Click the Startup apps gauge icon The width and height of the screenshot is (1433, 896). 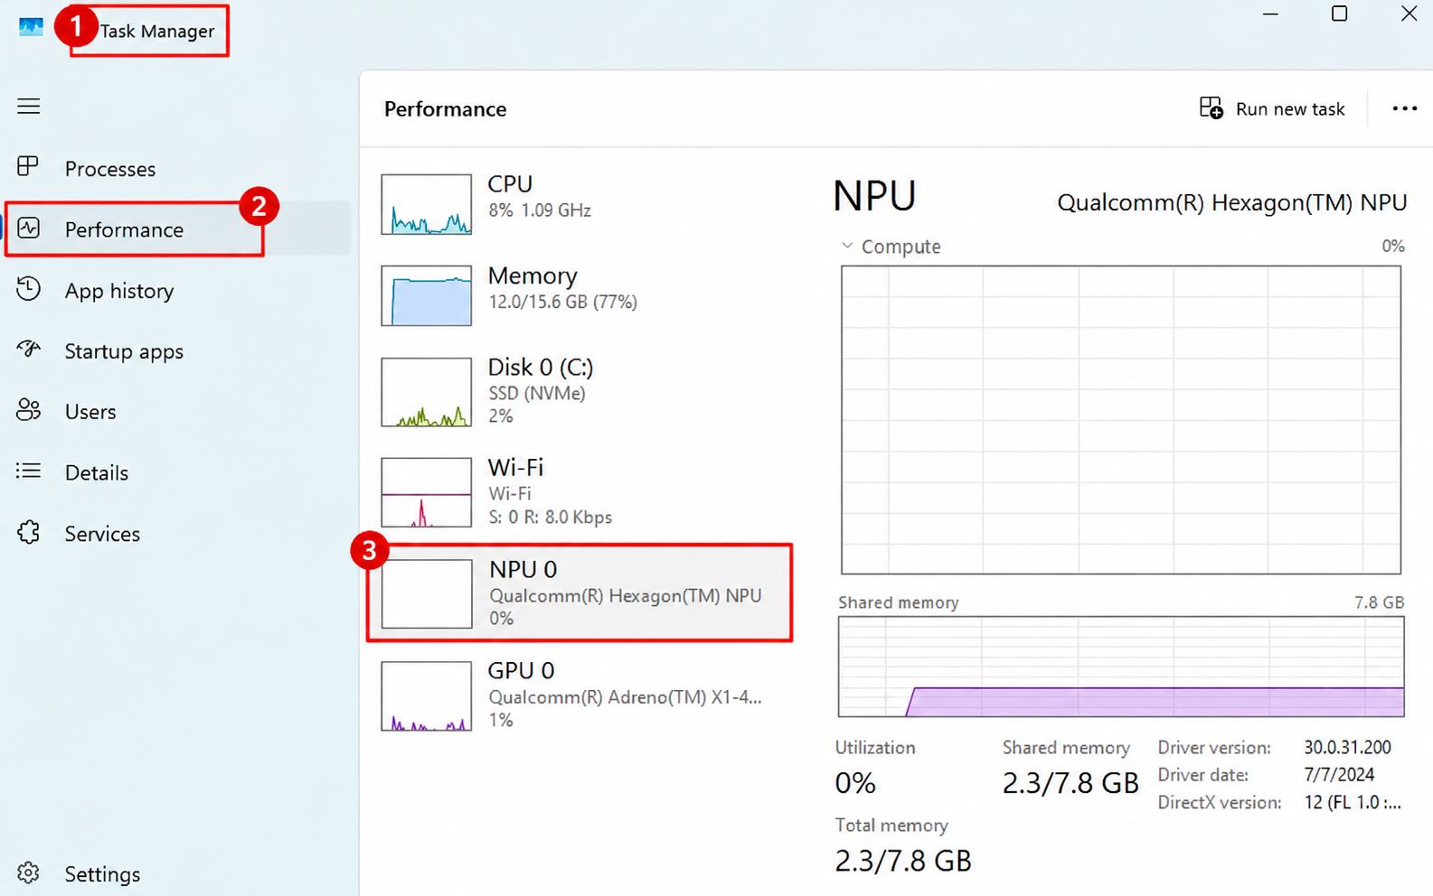click(x=28, y=350)
